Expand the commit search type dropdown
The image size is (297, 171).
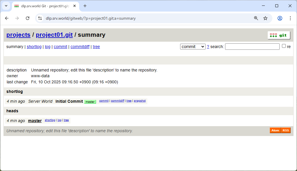tap(193, 47)
